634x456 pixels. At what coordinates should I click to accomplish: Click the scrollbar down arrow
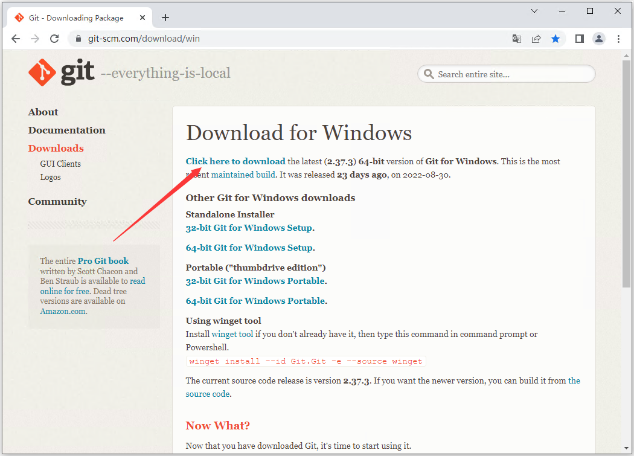pyautogui.click(x=626, y=448)
